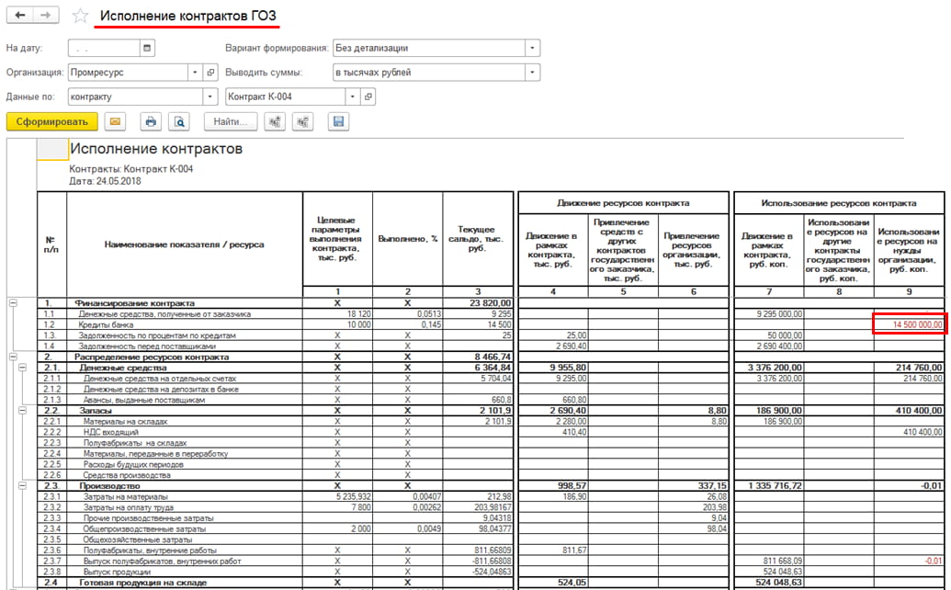Click header Использование ресурсов контракта
The image size is (951, 590).
839,203
